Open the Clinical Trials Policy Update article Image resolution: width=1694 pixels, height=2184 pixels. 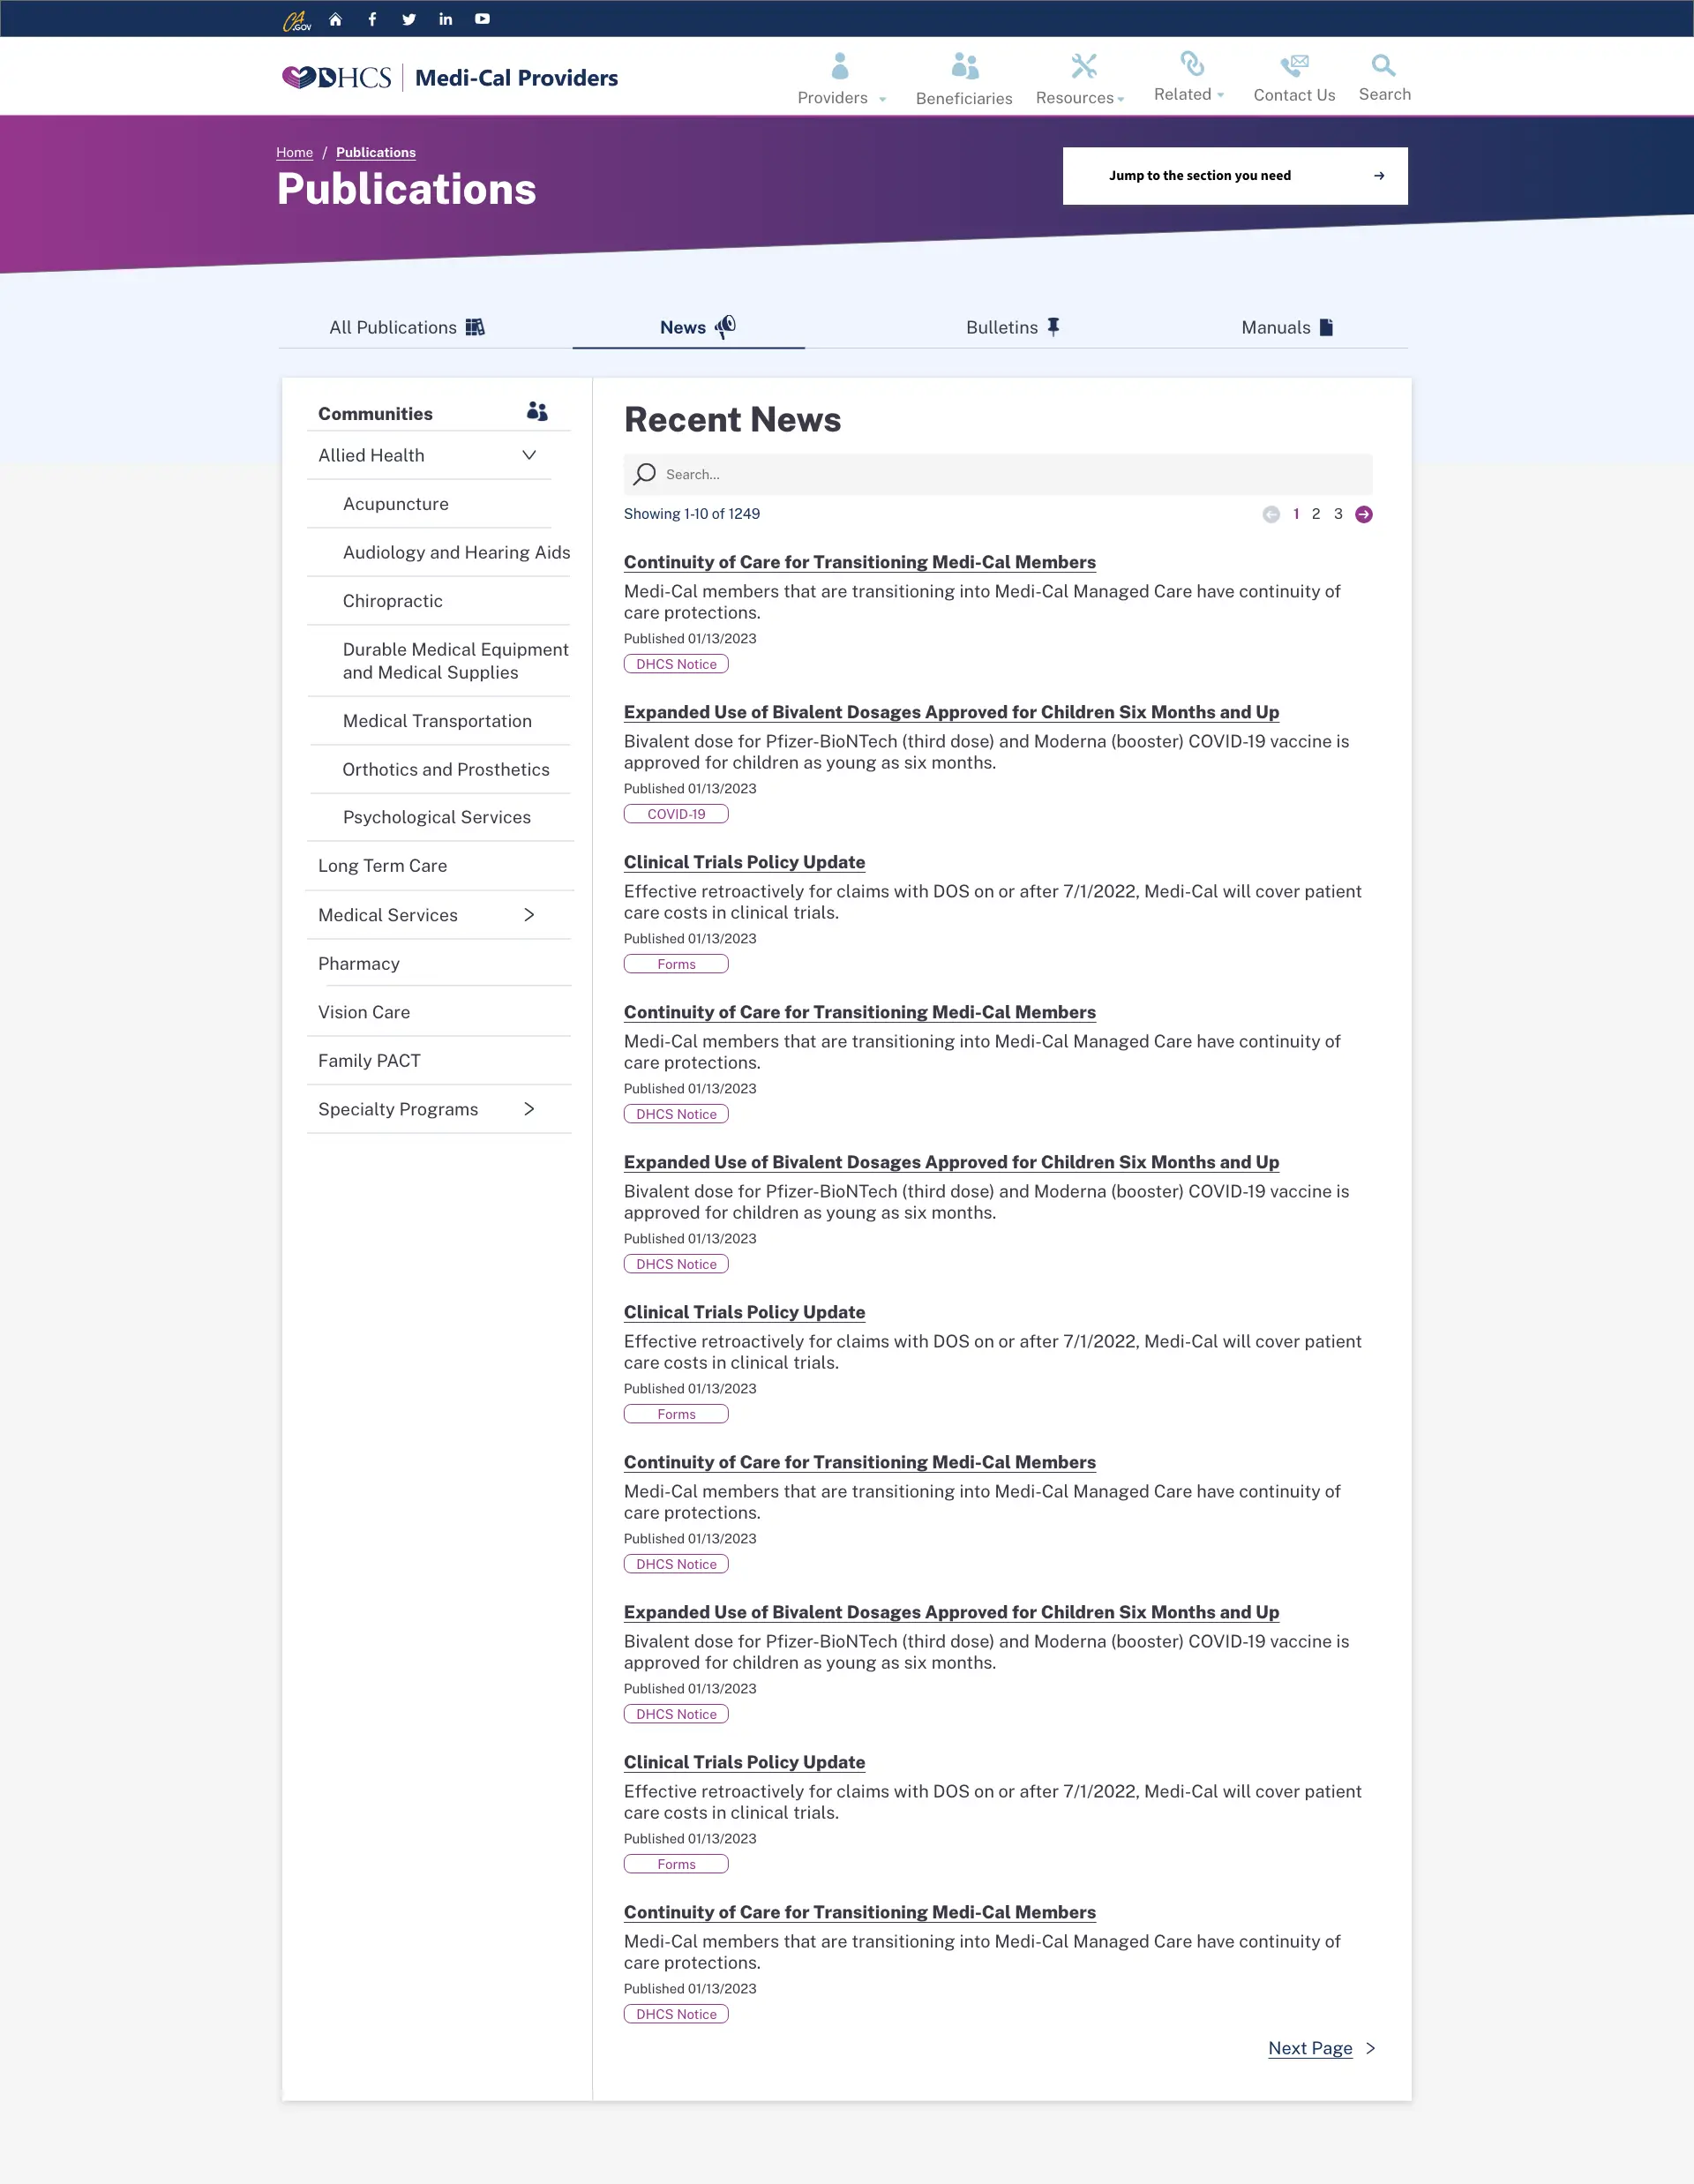point(744,862)
